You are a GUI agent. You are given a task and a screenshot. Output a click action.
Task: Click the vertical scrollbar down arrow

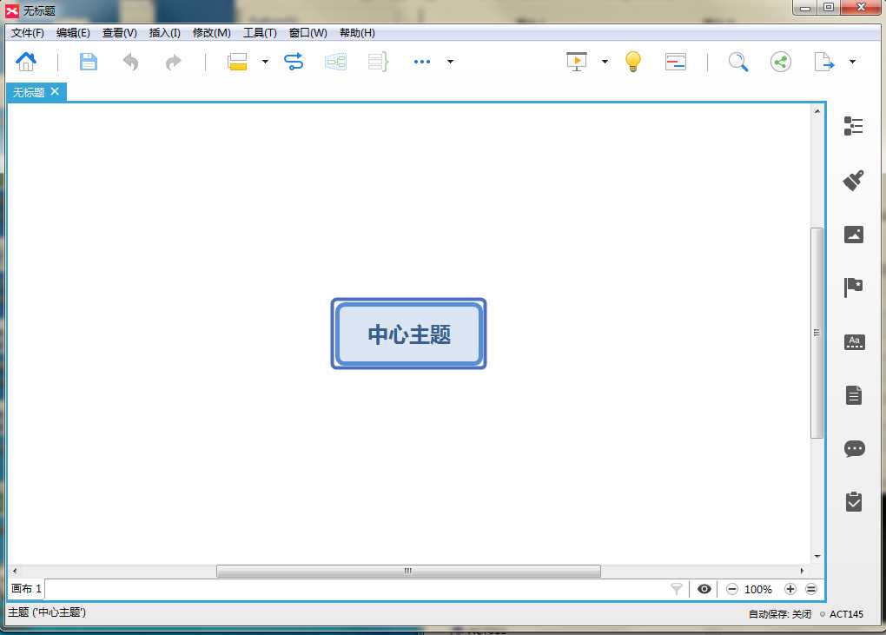(x=817, y=557)
